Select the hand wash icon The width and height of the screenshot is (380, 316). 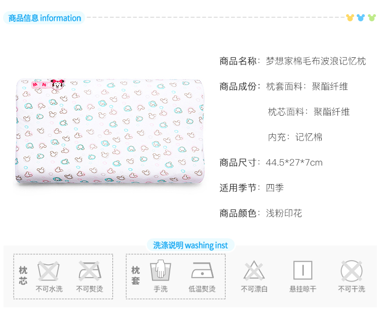(x=161, y=270)
